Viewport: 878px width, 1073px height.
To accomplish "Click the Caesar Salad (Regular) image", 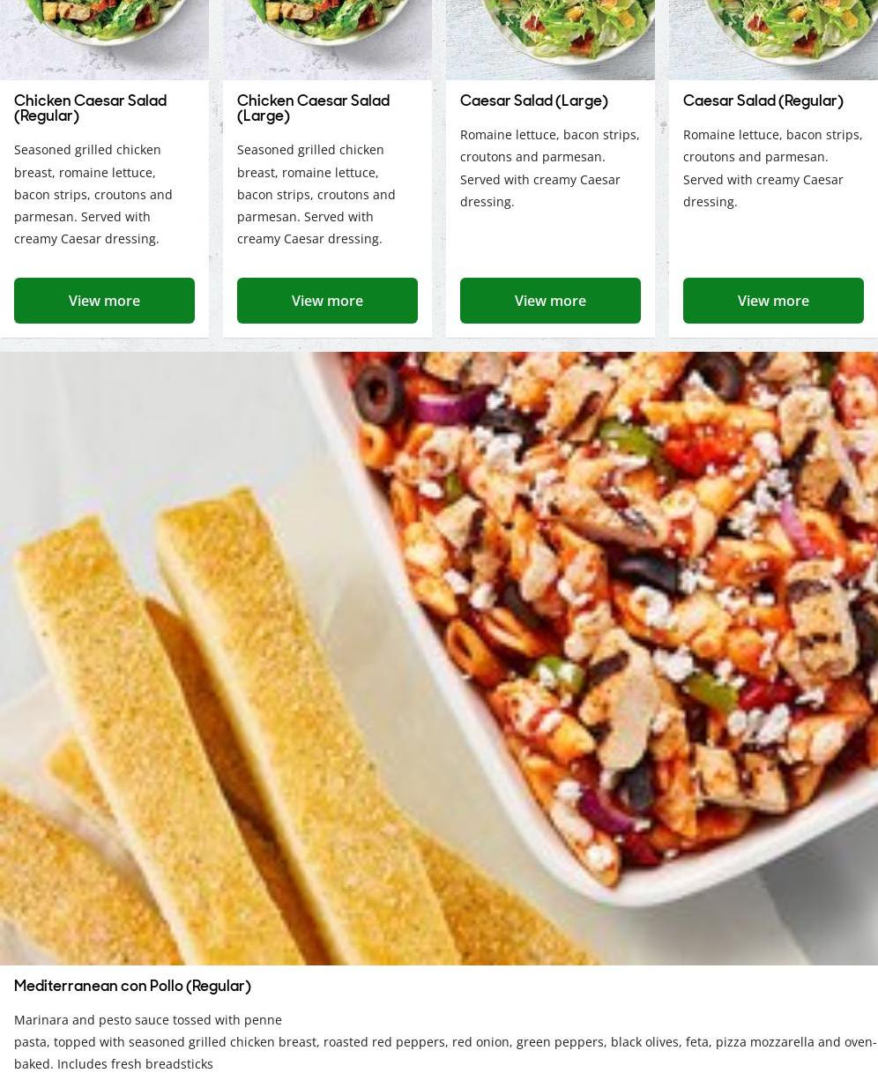I will 773,40.
